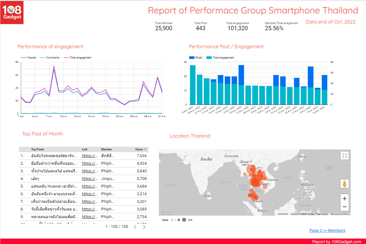Zoom in on the map
Image resolution: width=366 pixels, height=244 pixels.
pyautogui.click(x=345, y=199)
